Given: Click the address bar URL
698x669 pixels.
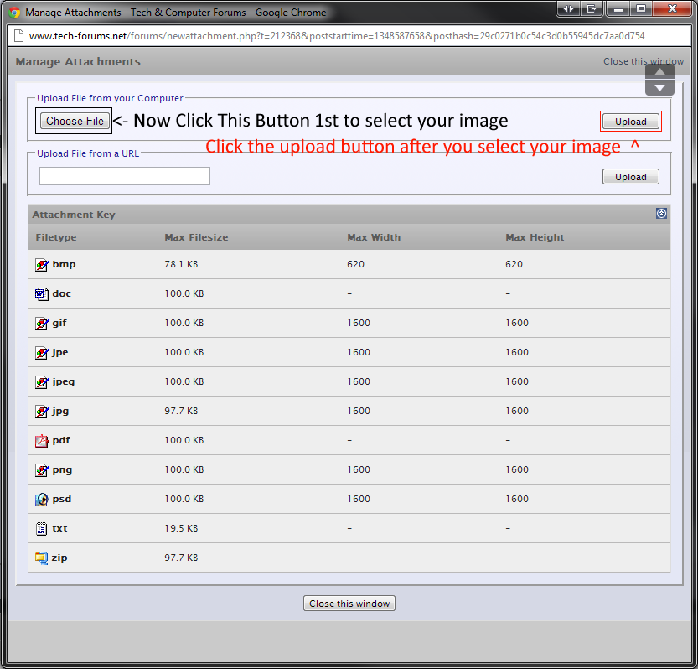Looking at the screenshot, I should pos(337,36).
